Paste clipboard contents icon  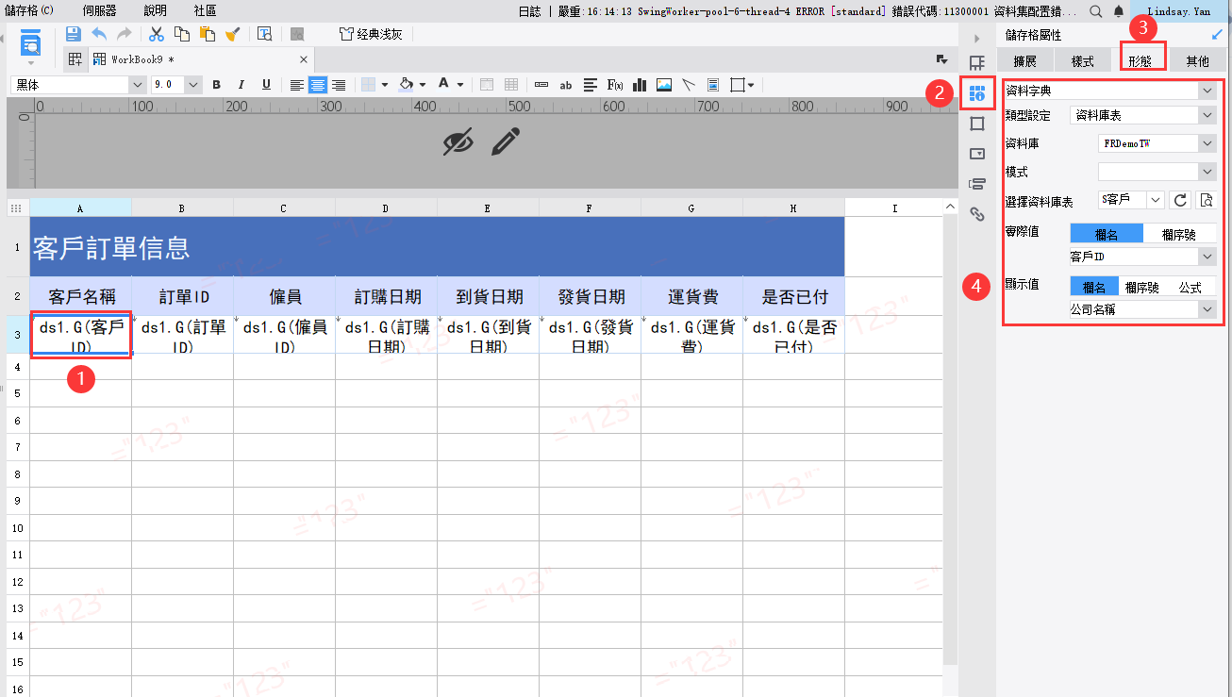207,34
